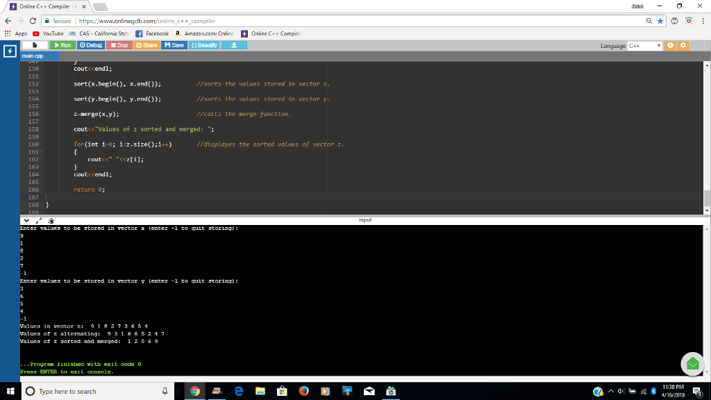Click the editor vertical scrollbar thumb
The width and height of the screenshot is (711, 400).
pos(707,199)
